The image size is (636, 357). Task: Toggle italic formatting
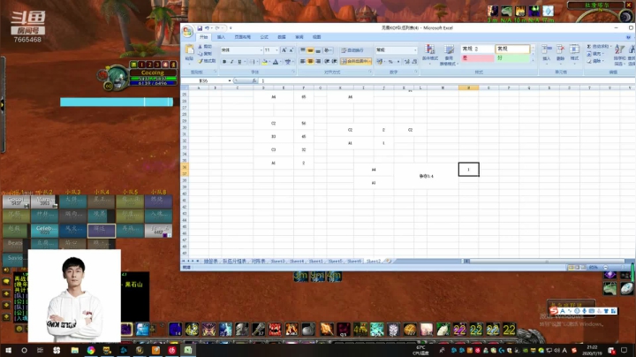pyautogui.click(x=231, y=62)
